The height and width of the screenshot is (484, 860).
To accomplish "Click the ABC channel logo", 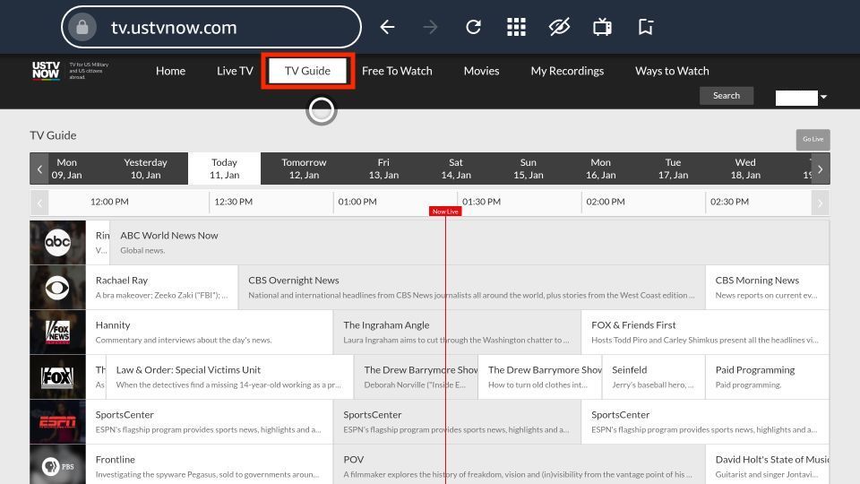I will coord(57,243).
